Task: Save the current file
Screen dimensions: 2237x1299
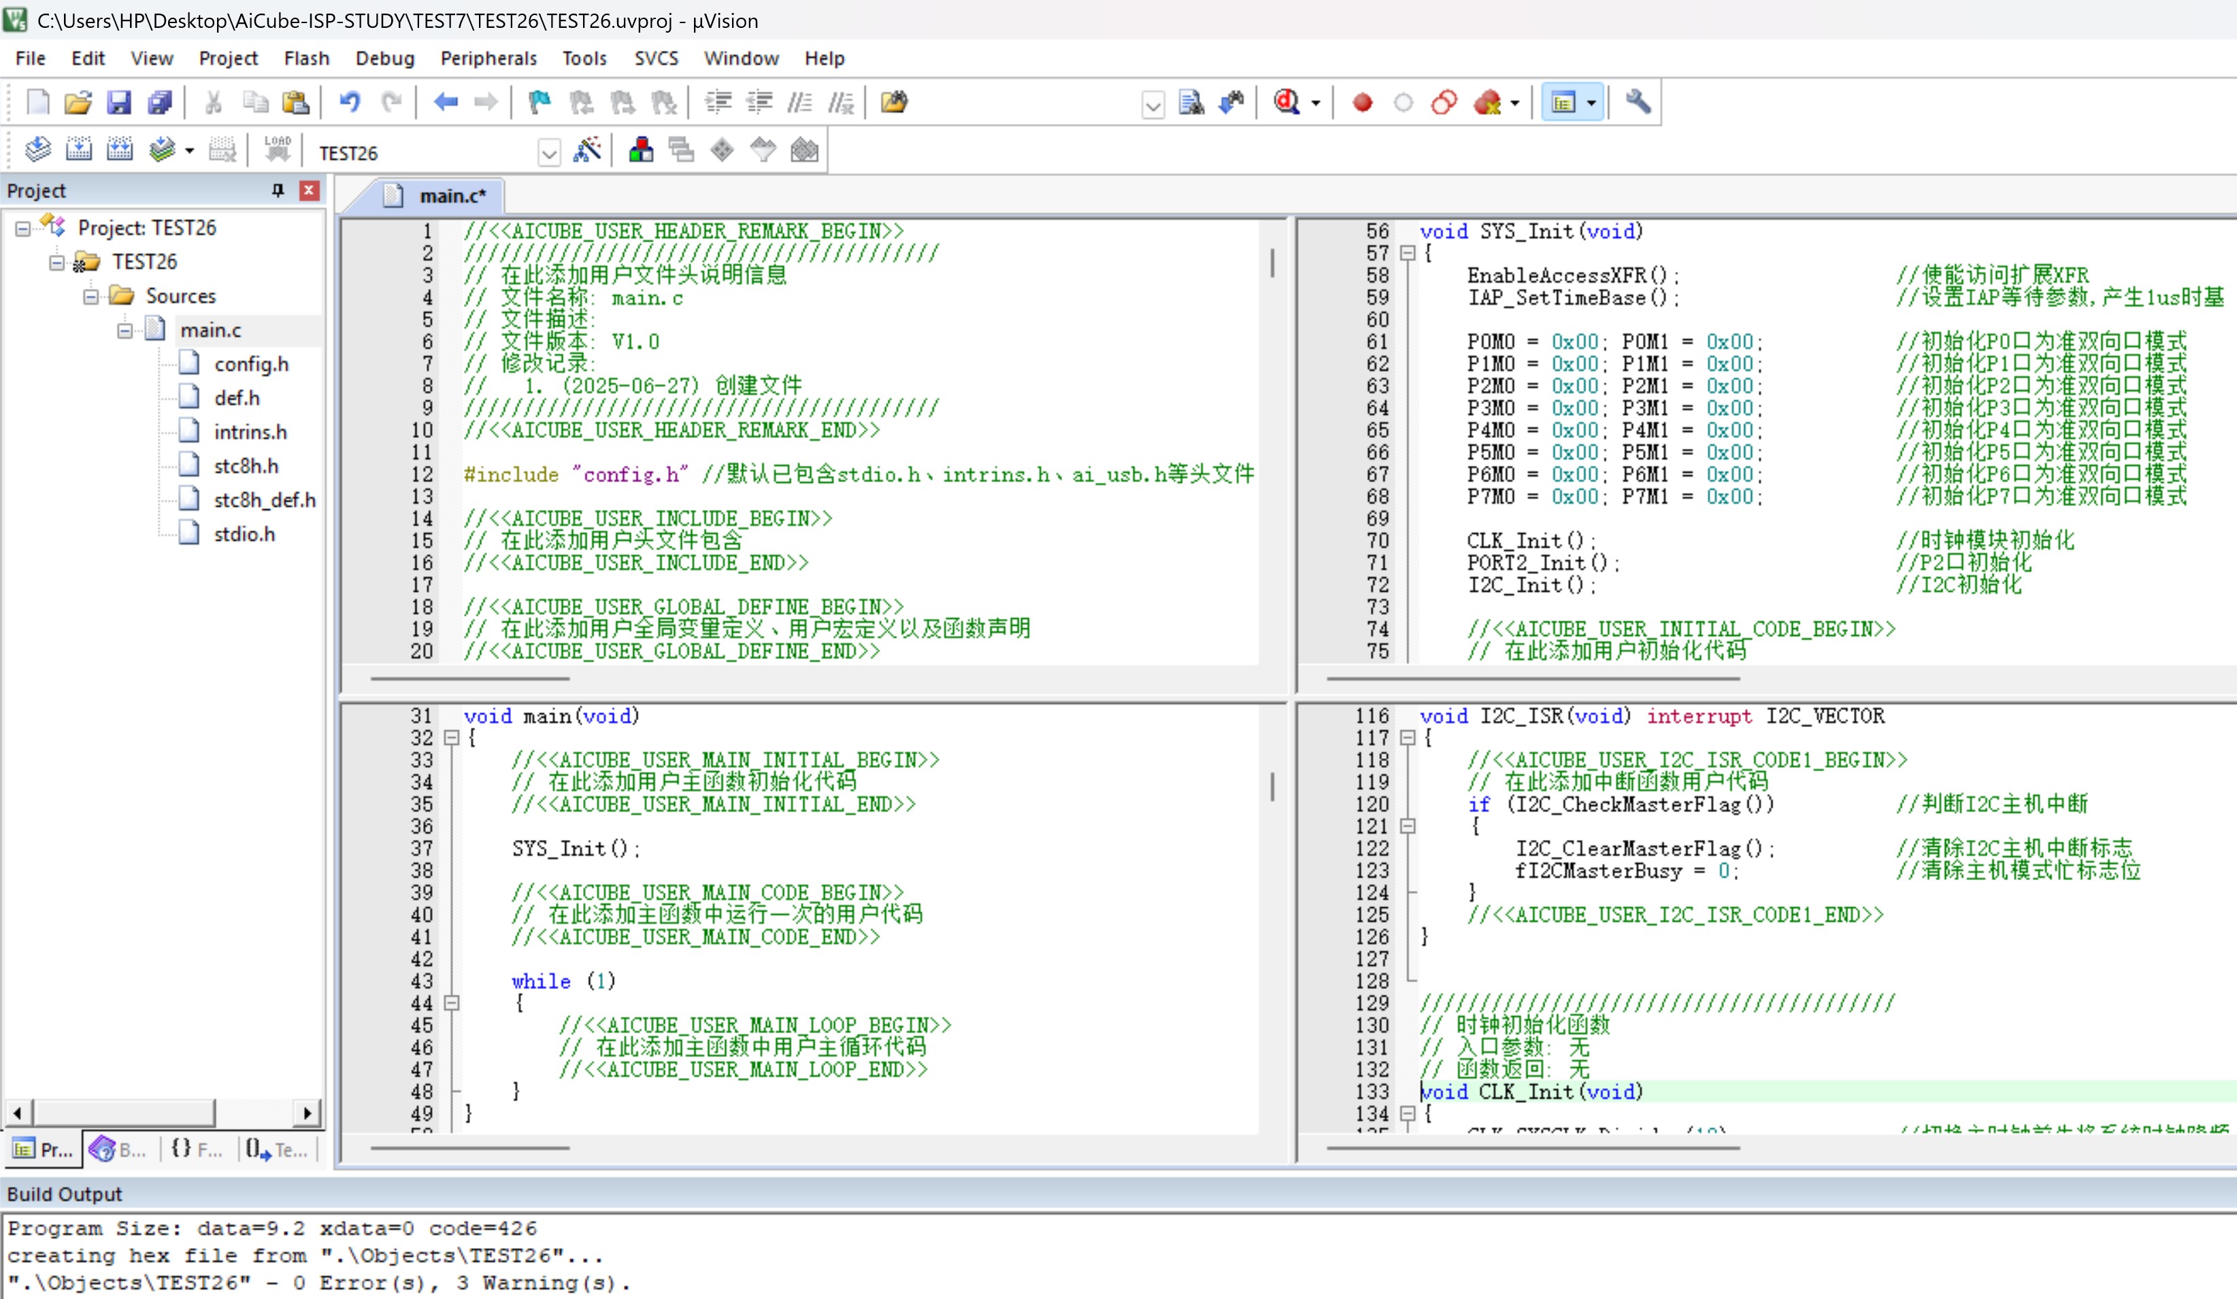Action: pyautogui.click(x=119, y=103)
